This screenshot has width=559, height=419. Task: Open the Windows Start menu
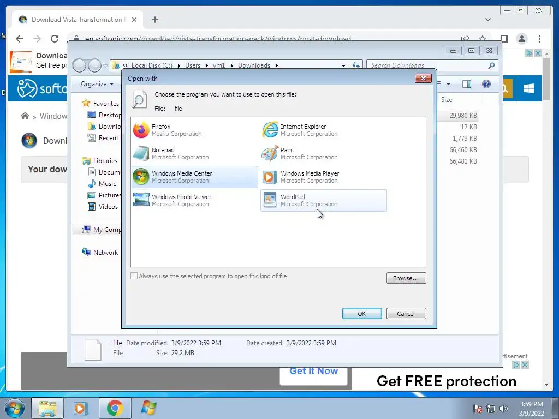14,408
